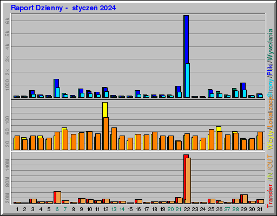Click the day label "1" on the axis
The width and height of the screenshot is (277, 216).
tap(17, 210)
